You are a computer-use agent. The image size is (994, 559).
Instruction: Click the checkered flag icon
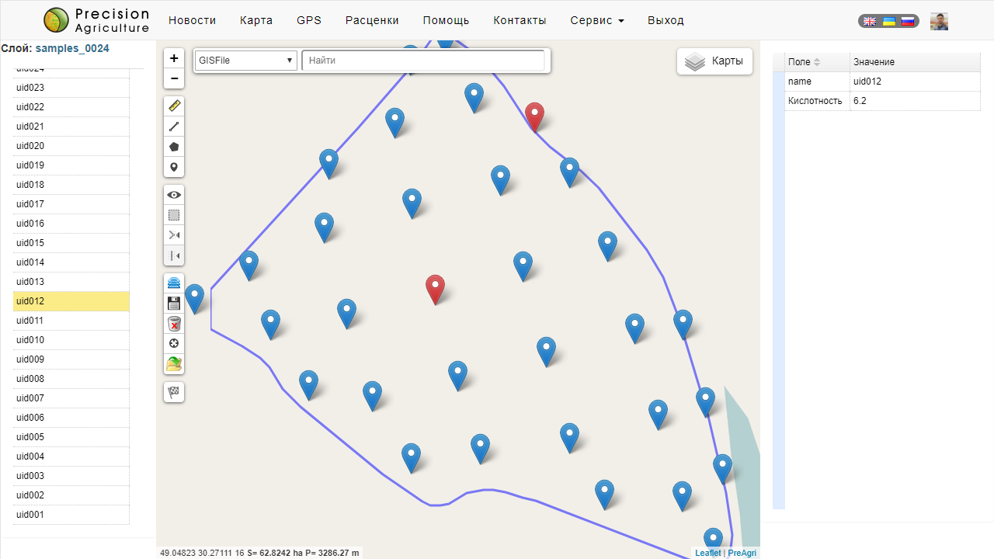click(x=174, y=392)
